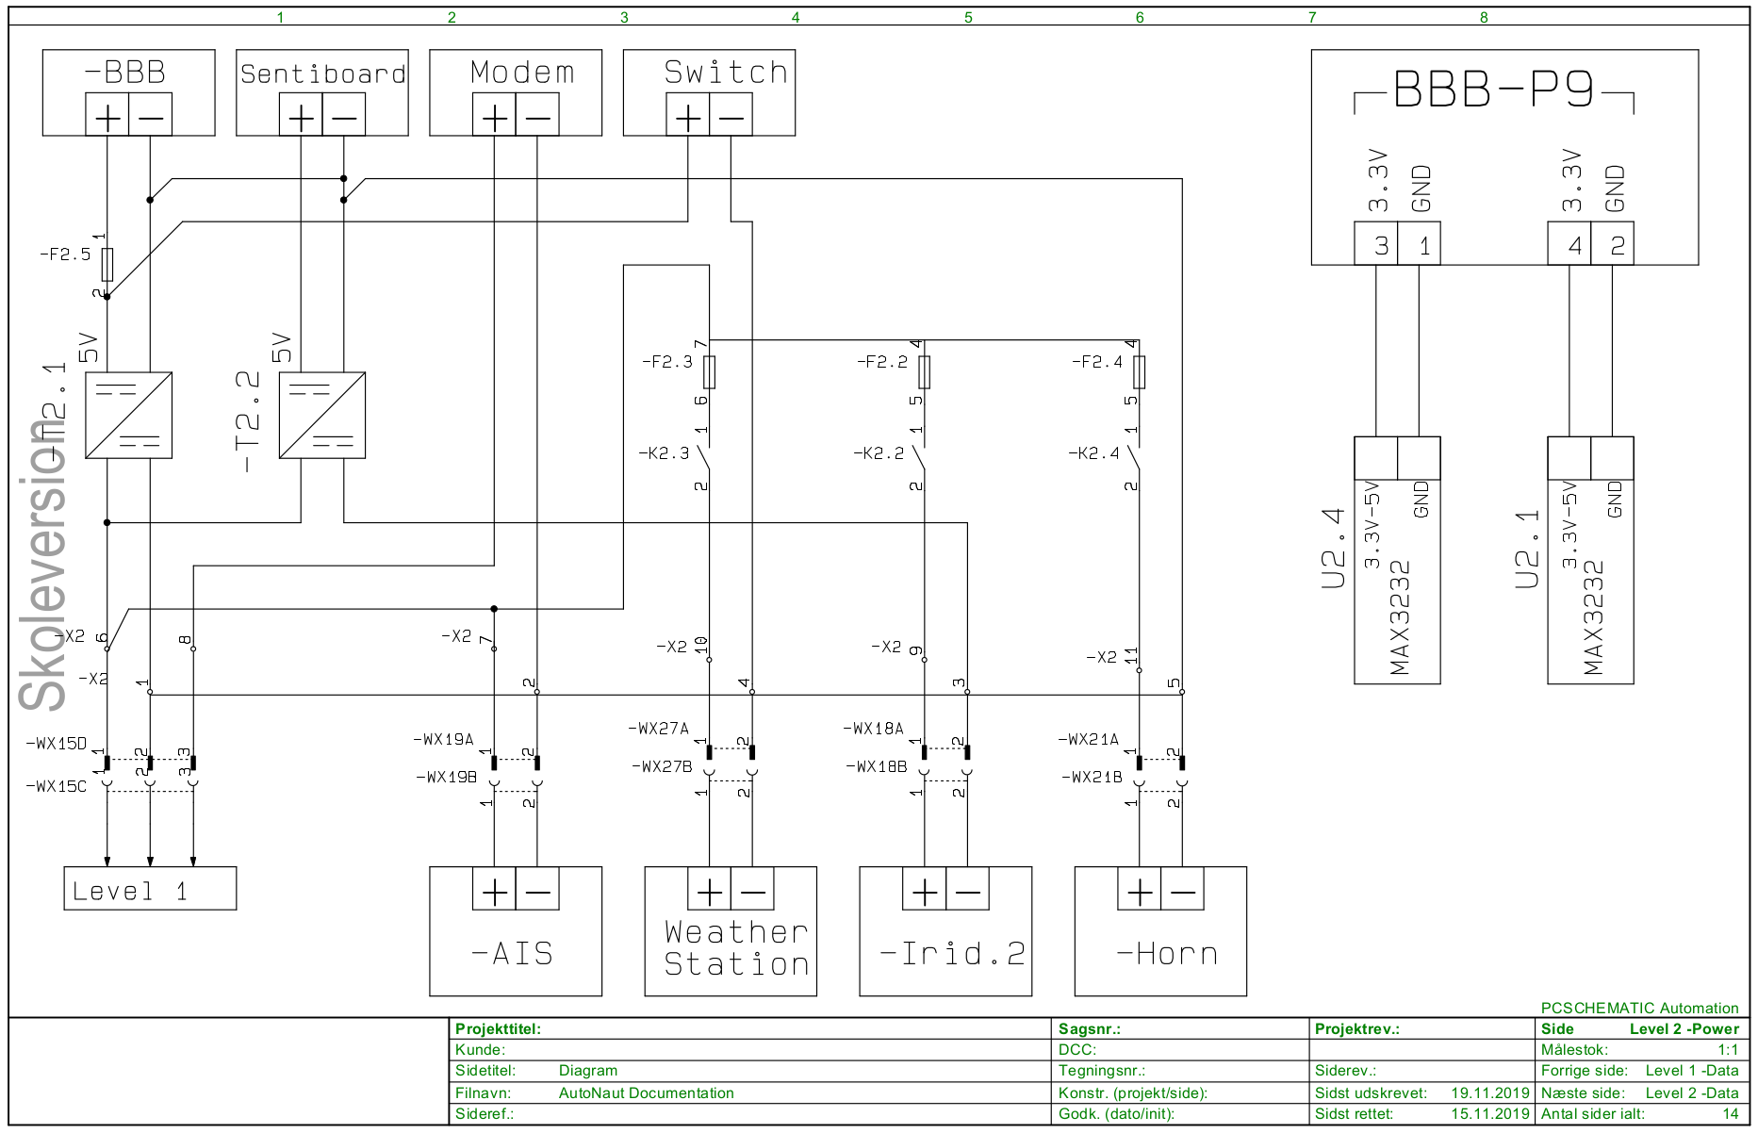Pick the -F2.2 fuse symbol
The height and width of the screenshot is (1133, 1758).
pos(925,372)
